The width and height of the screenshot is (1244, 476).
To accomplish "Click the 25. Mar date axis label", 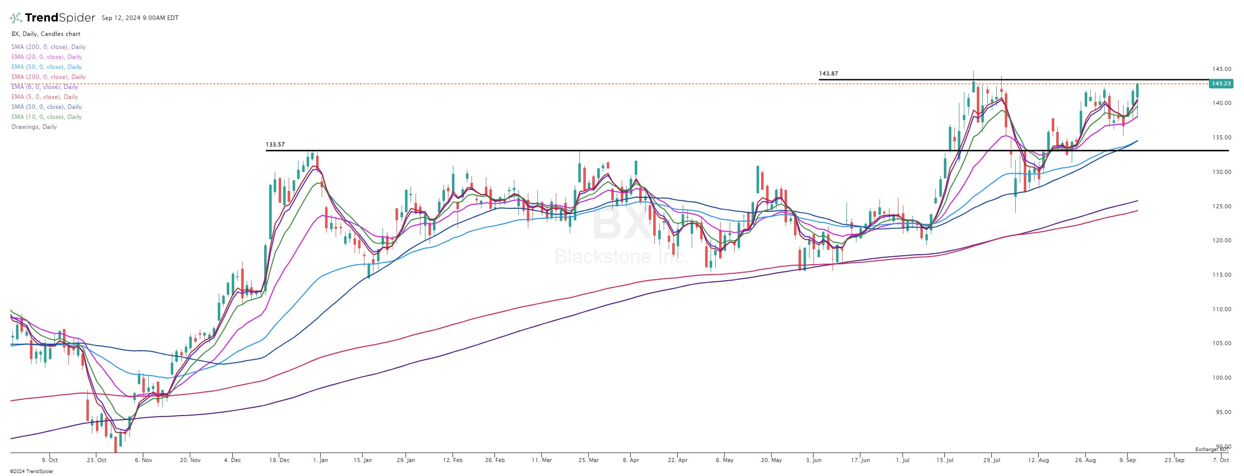I will click(589, 460).
